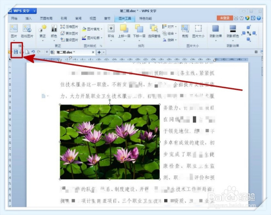This screenshot has height=215, width=271.
Task: Select the 图片工具 picture tools tab
Action: (x=125, y=18)
